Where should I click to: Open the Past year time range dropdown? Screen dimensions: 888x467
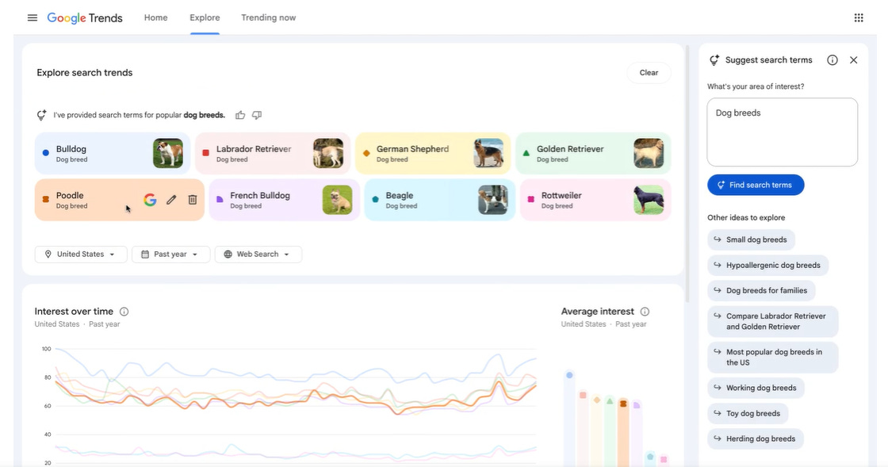171,255
